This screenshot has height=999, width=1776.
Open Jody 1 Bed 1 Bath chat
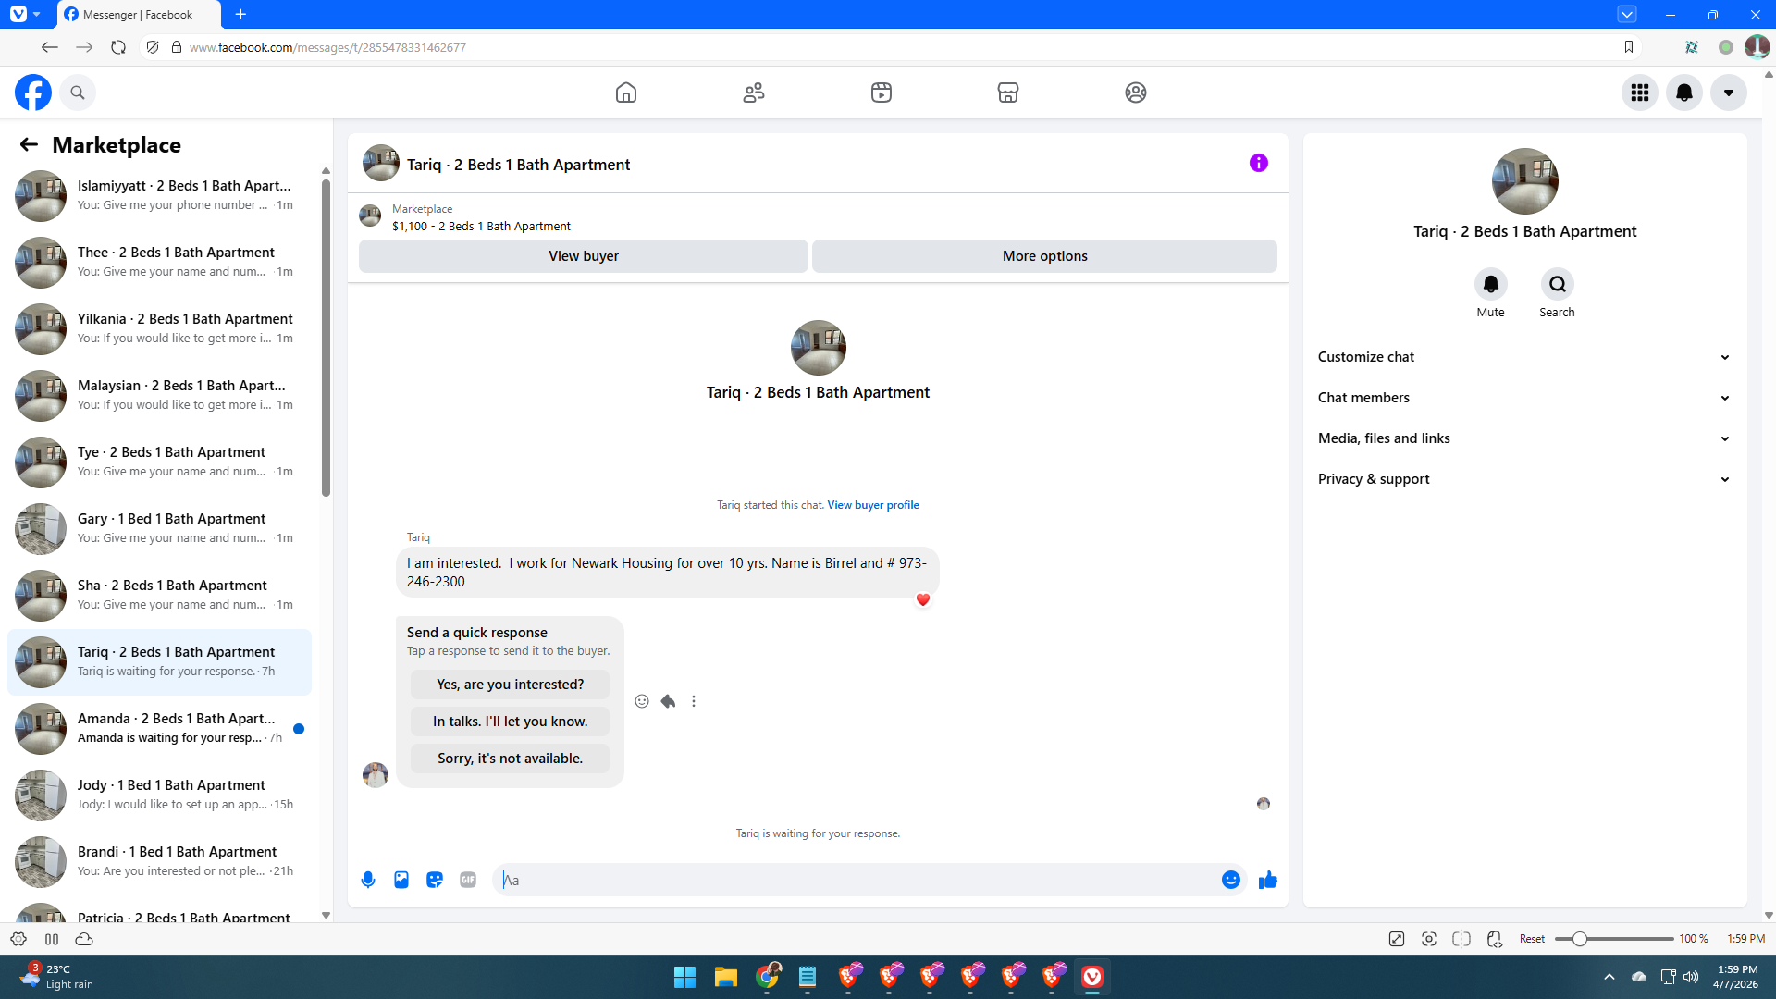pos(159,795)
